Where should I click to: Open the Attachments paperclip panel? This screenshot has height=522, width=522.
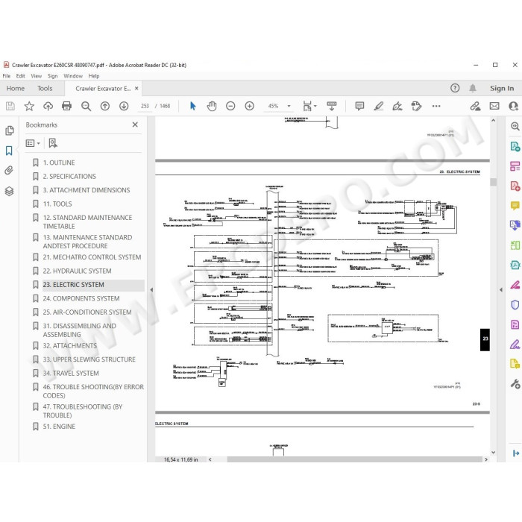click(9, 171)
